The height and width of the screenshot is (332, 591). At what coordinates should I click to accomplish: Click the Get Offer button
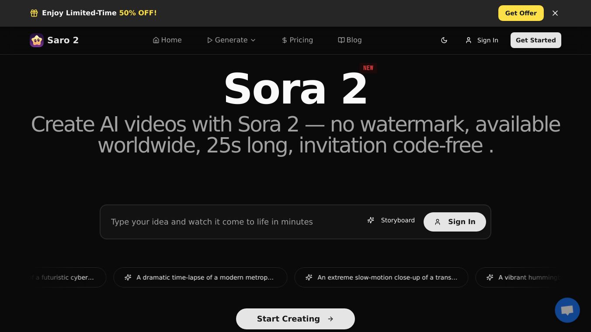click(521, 13)
